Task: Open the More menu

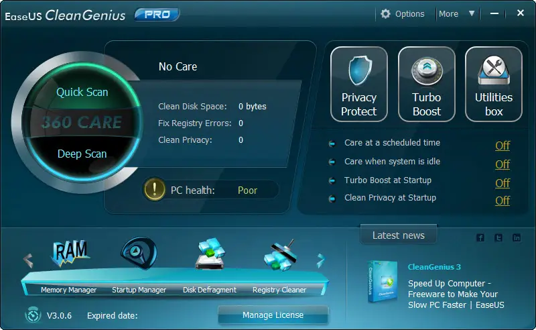Action: (x=448, y=14)
